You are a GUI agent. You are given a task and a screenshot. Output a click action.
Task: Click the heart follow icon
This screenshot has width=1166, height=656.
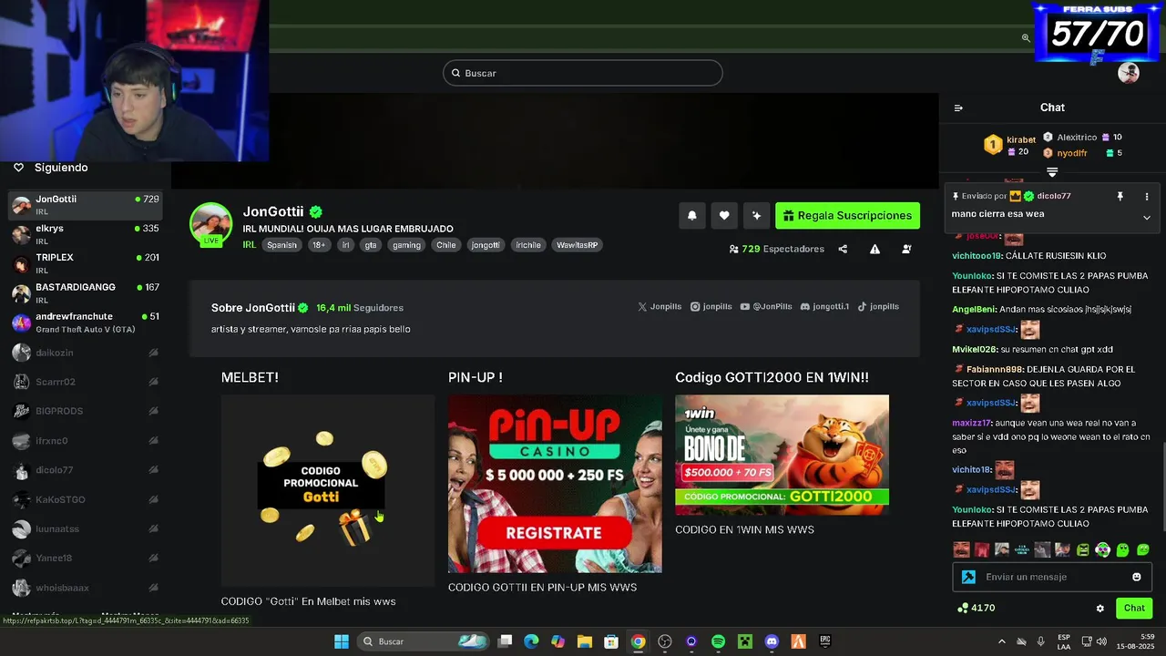724,216
